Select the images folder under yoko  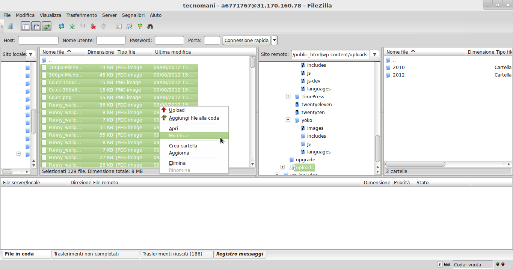tap(315, 128)
